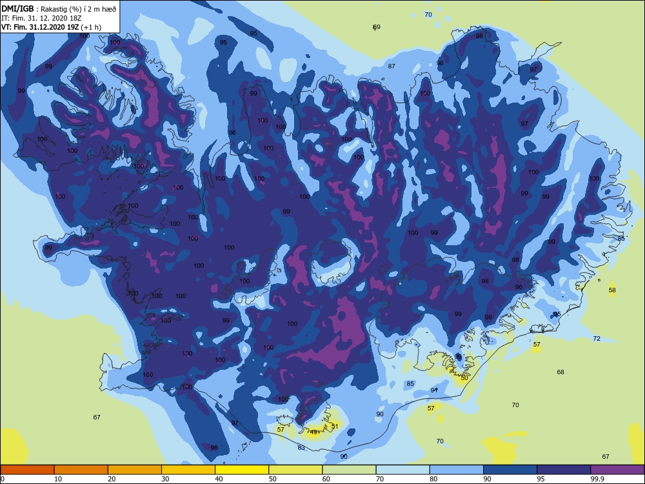This screenshot has height=484, width=645.
Task: Select the '80' legend scale label
Action: pyautogui.click(x=433, y=479)
